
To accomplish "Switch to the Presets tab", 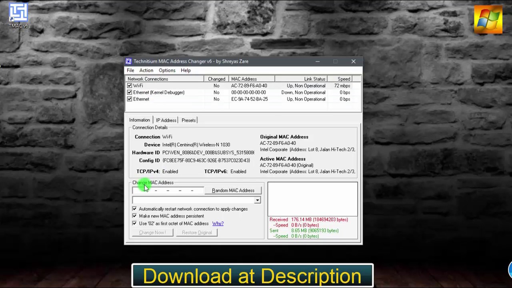I will click(188, 120).
